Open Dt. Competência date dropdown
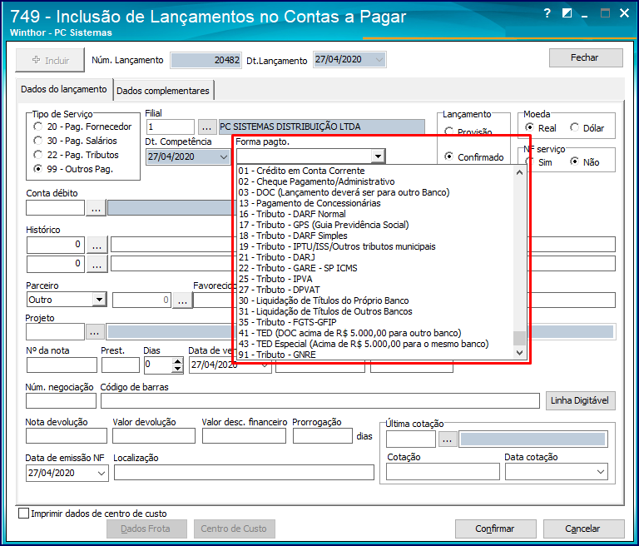 click(x=223, y=156)
